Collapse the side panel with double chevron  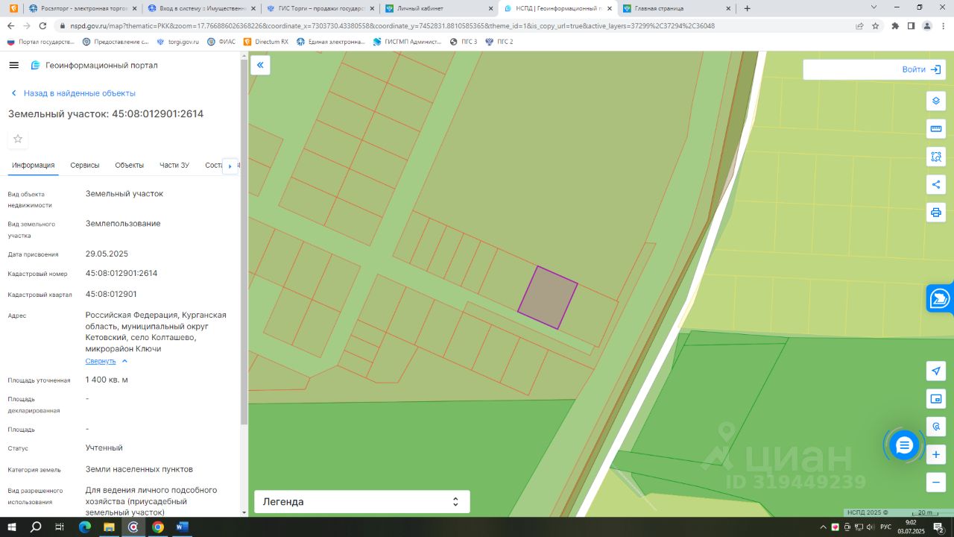[x=260, y=66]
